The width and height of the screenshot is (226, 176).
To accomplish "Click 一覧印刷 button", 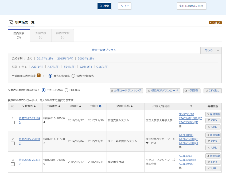I will point(192,91).
